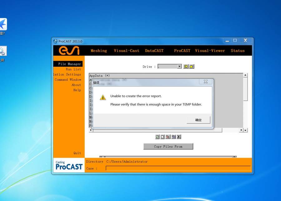Open the Visual-Cast module
This screenshot has width=281, height=201.
[x=126, y=50]
